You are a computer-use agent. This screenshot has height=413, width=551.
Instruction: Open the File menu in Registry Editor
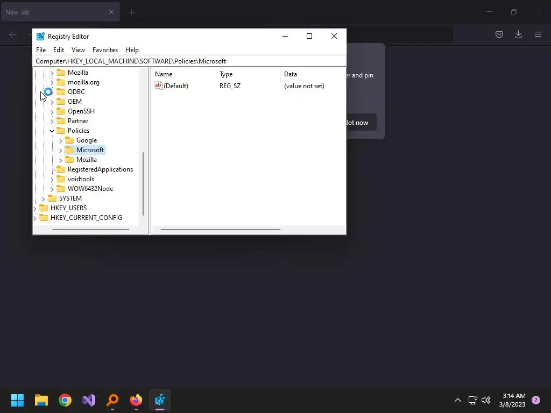click(41, 50)
